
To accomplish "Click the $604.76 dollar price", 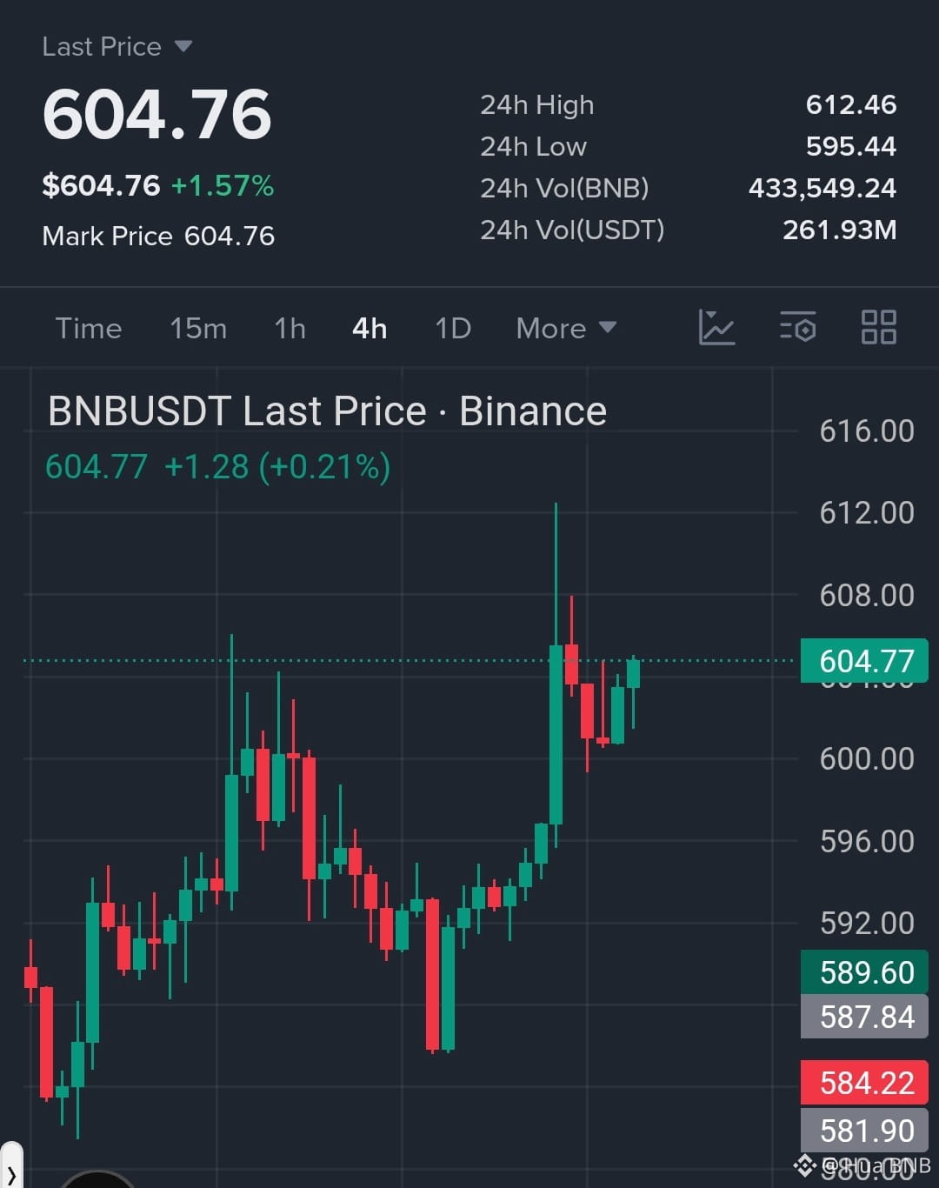I will click(101, 185).
